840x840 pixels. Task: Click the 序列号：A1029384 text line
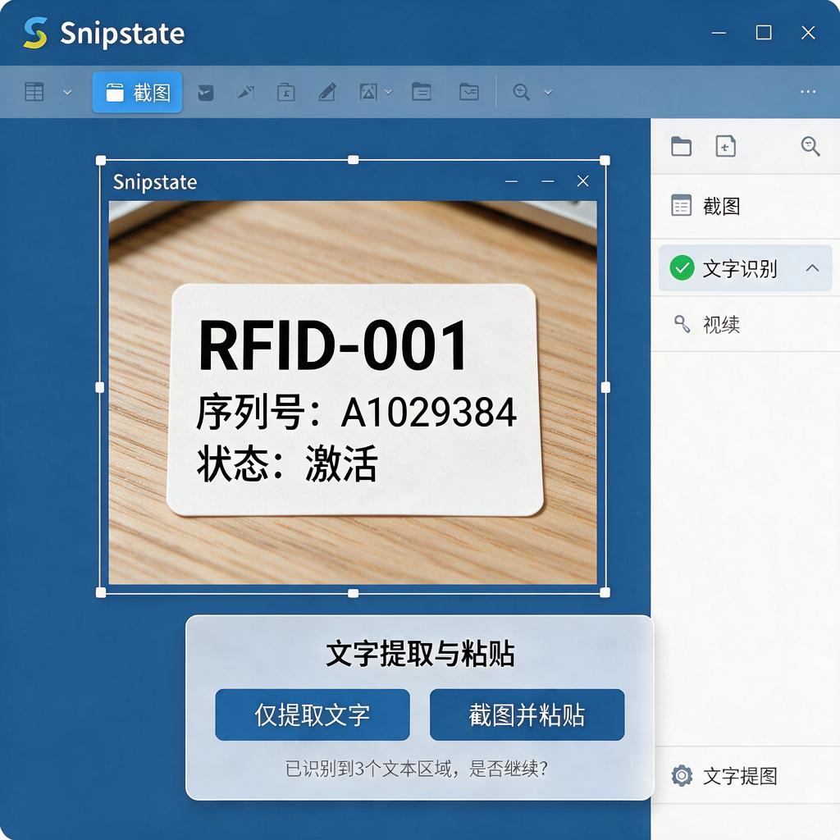point(357,412)
